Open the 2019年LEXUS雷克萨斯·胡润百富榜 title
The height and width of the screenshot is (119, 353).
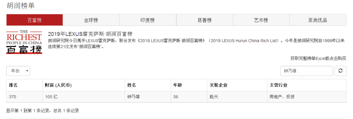pyautogui.click(x=90, y=34)
